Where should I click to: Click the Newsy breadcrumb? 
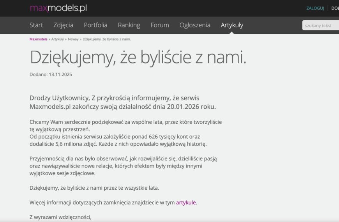coord(73,39)
